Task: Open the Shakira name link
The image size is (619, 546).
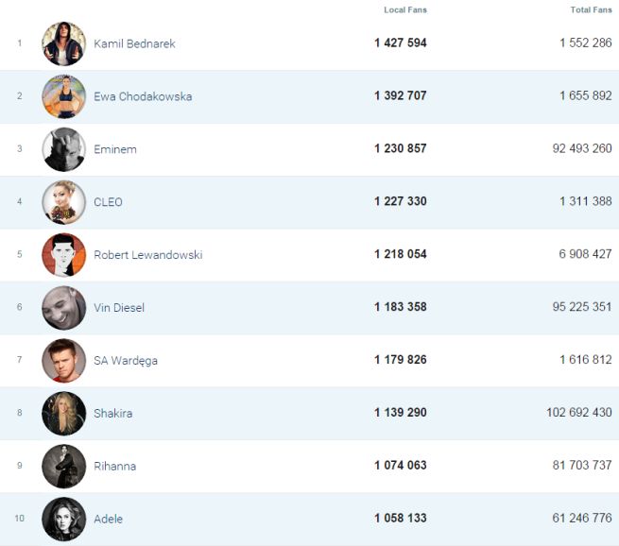Action: [113, 414]
